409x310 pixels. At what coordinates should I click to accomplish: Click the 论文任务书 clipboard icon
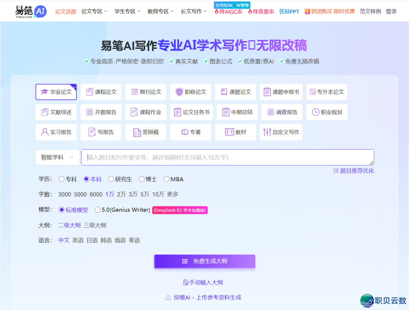tap(177, 112)
